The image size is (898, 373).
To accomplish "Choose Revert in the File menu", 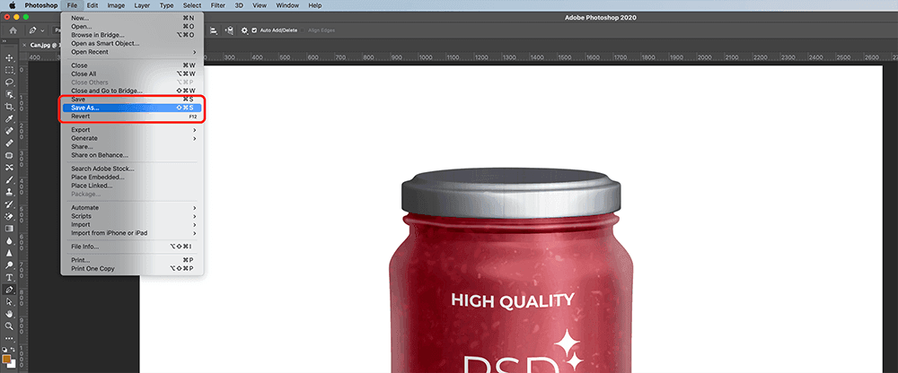I will (132, 117).
